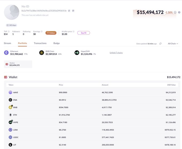This screenshot has width=182, height=149.
Task: Refresh the portfolio data icon
Action: [160, 44]
